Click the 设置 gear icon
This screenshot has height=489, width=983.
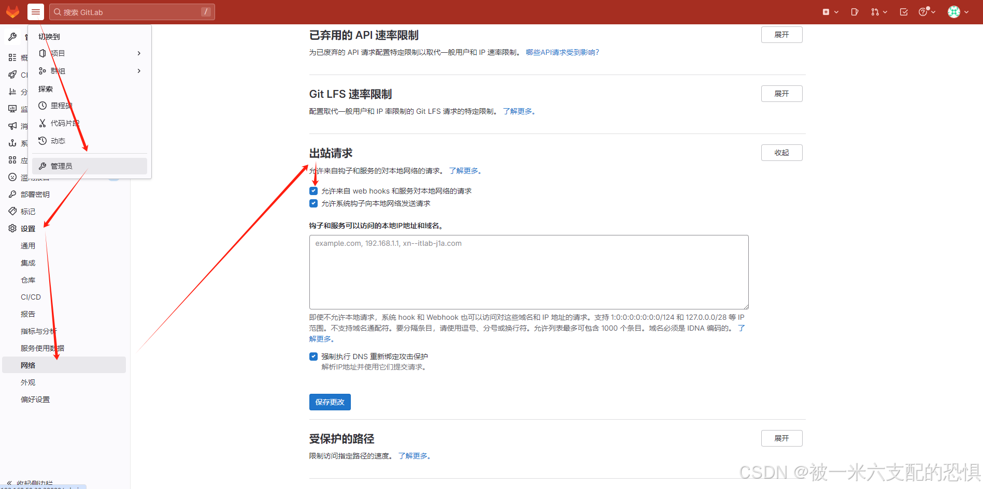tap(12, 228)
